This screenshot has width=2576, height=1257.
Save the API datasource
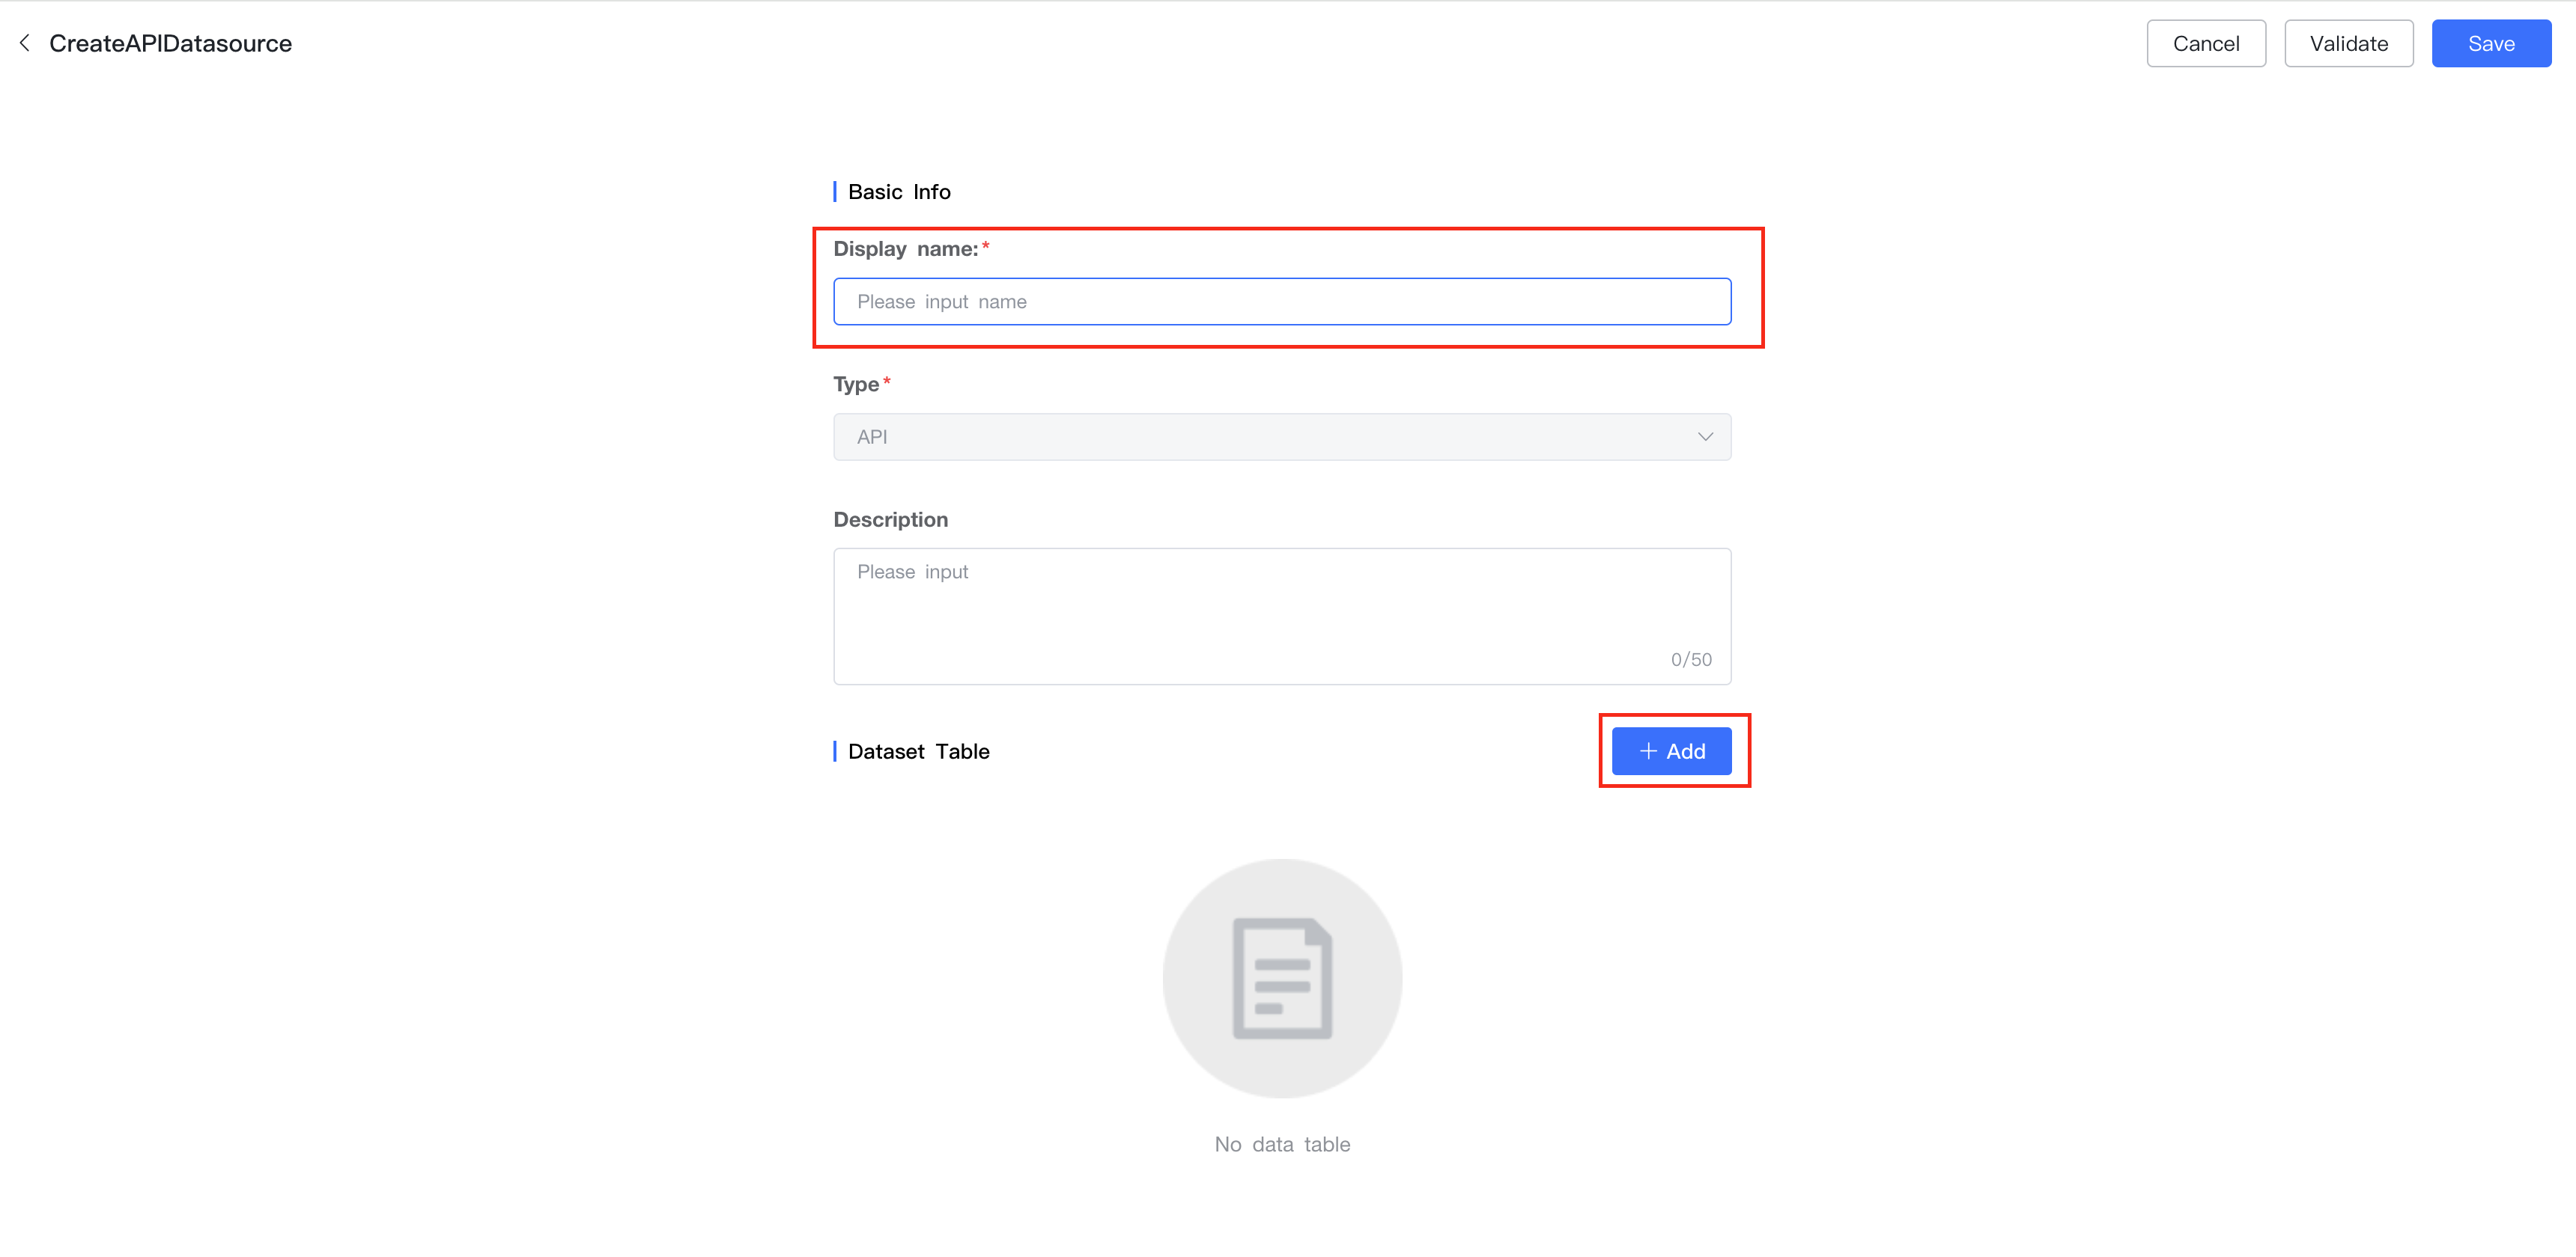tap(2490, 44)
